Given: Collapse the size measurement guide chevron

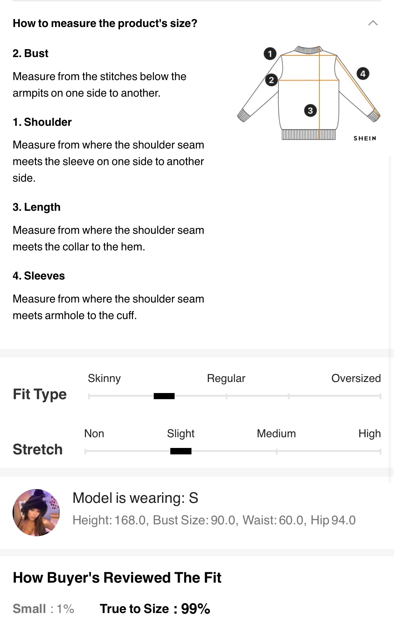Looking at the screenshot, I should 373,23.
